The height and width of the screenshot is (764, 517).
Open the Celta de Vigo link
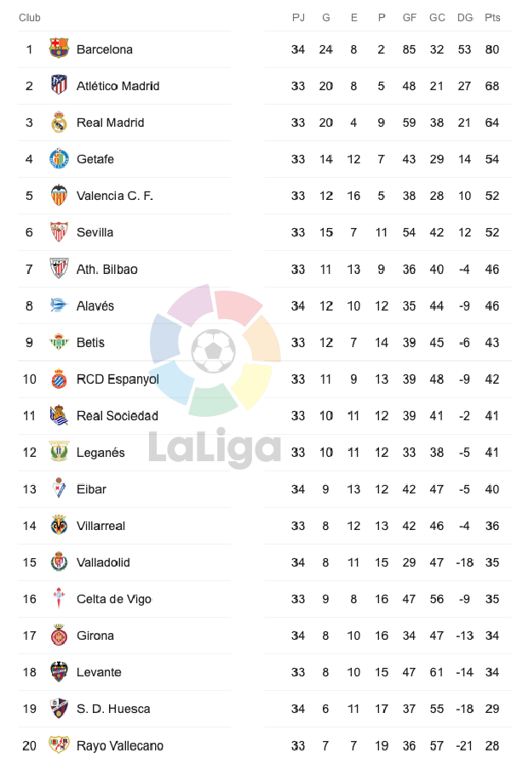pyautogui.click(x=114, y=599)
